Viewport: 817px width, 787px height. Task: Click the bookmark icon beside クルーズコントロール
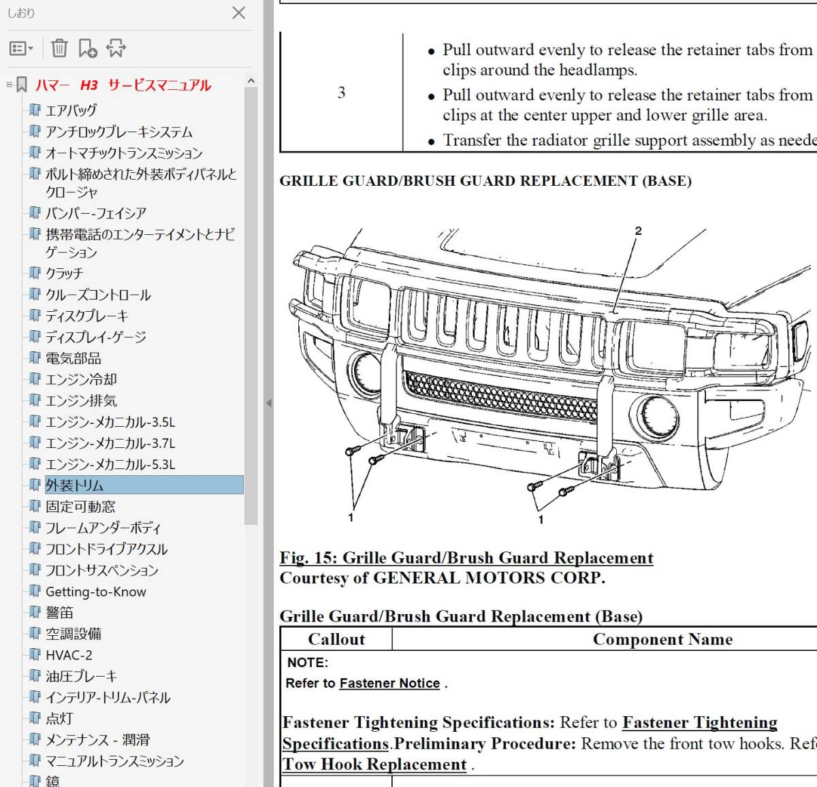35,295
